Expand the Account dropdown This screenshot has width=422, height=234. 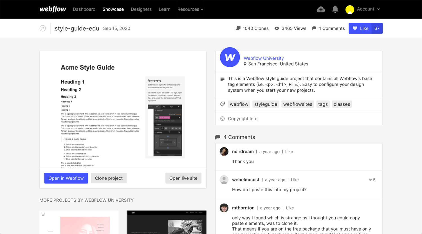[368, 9]
